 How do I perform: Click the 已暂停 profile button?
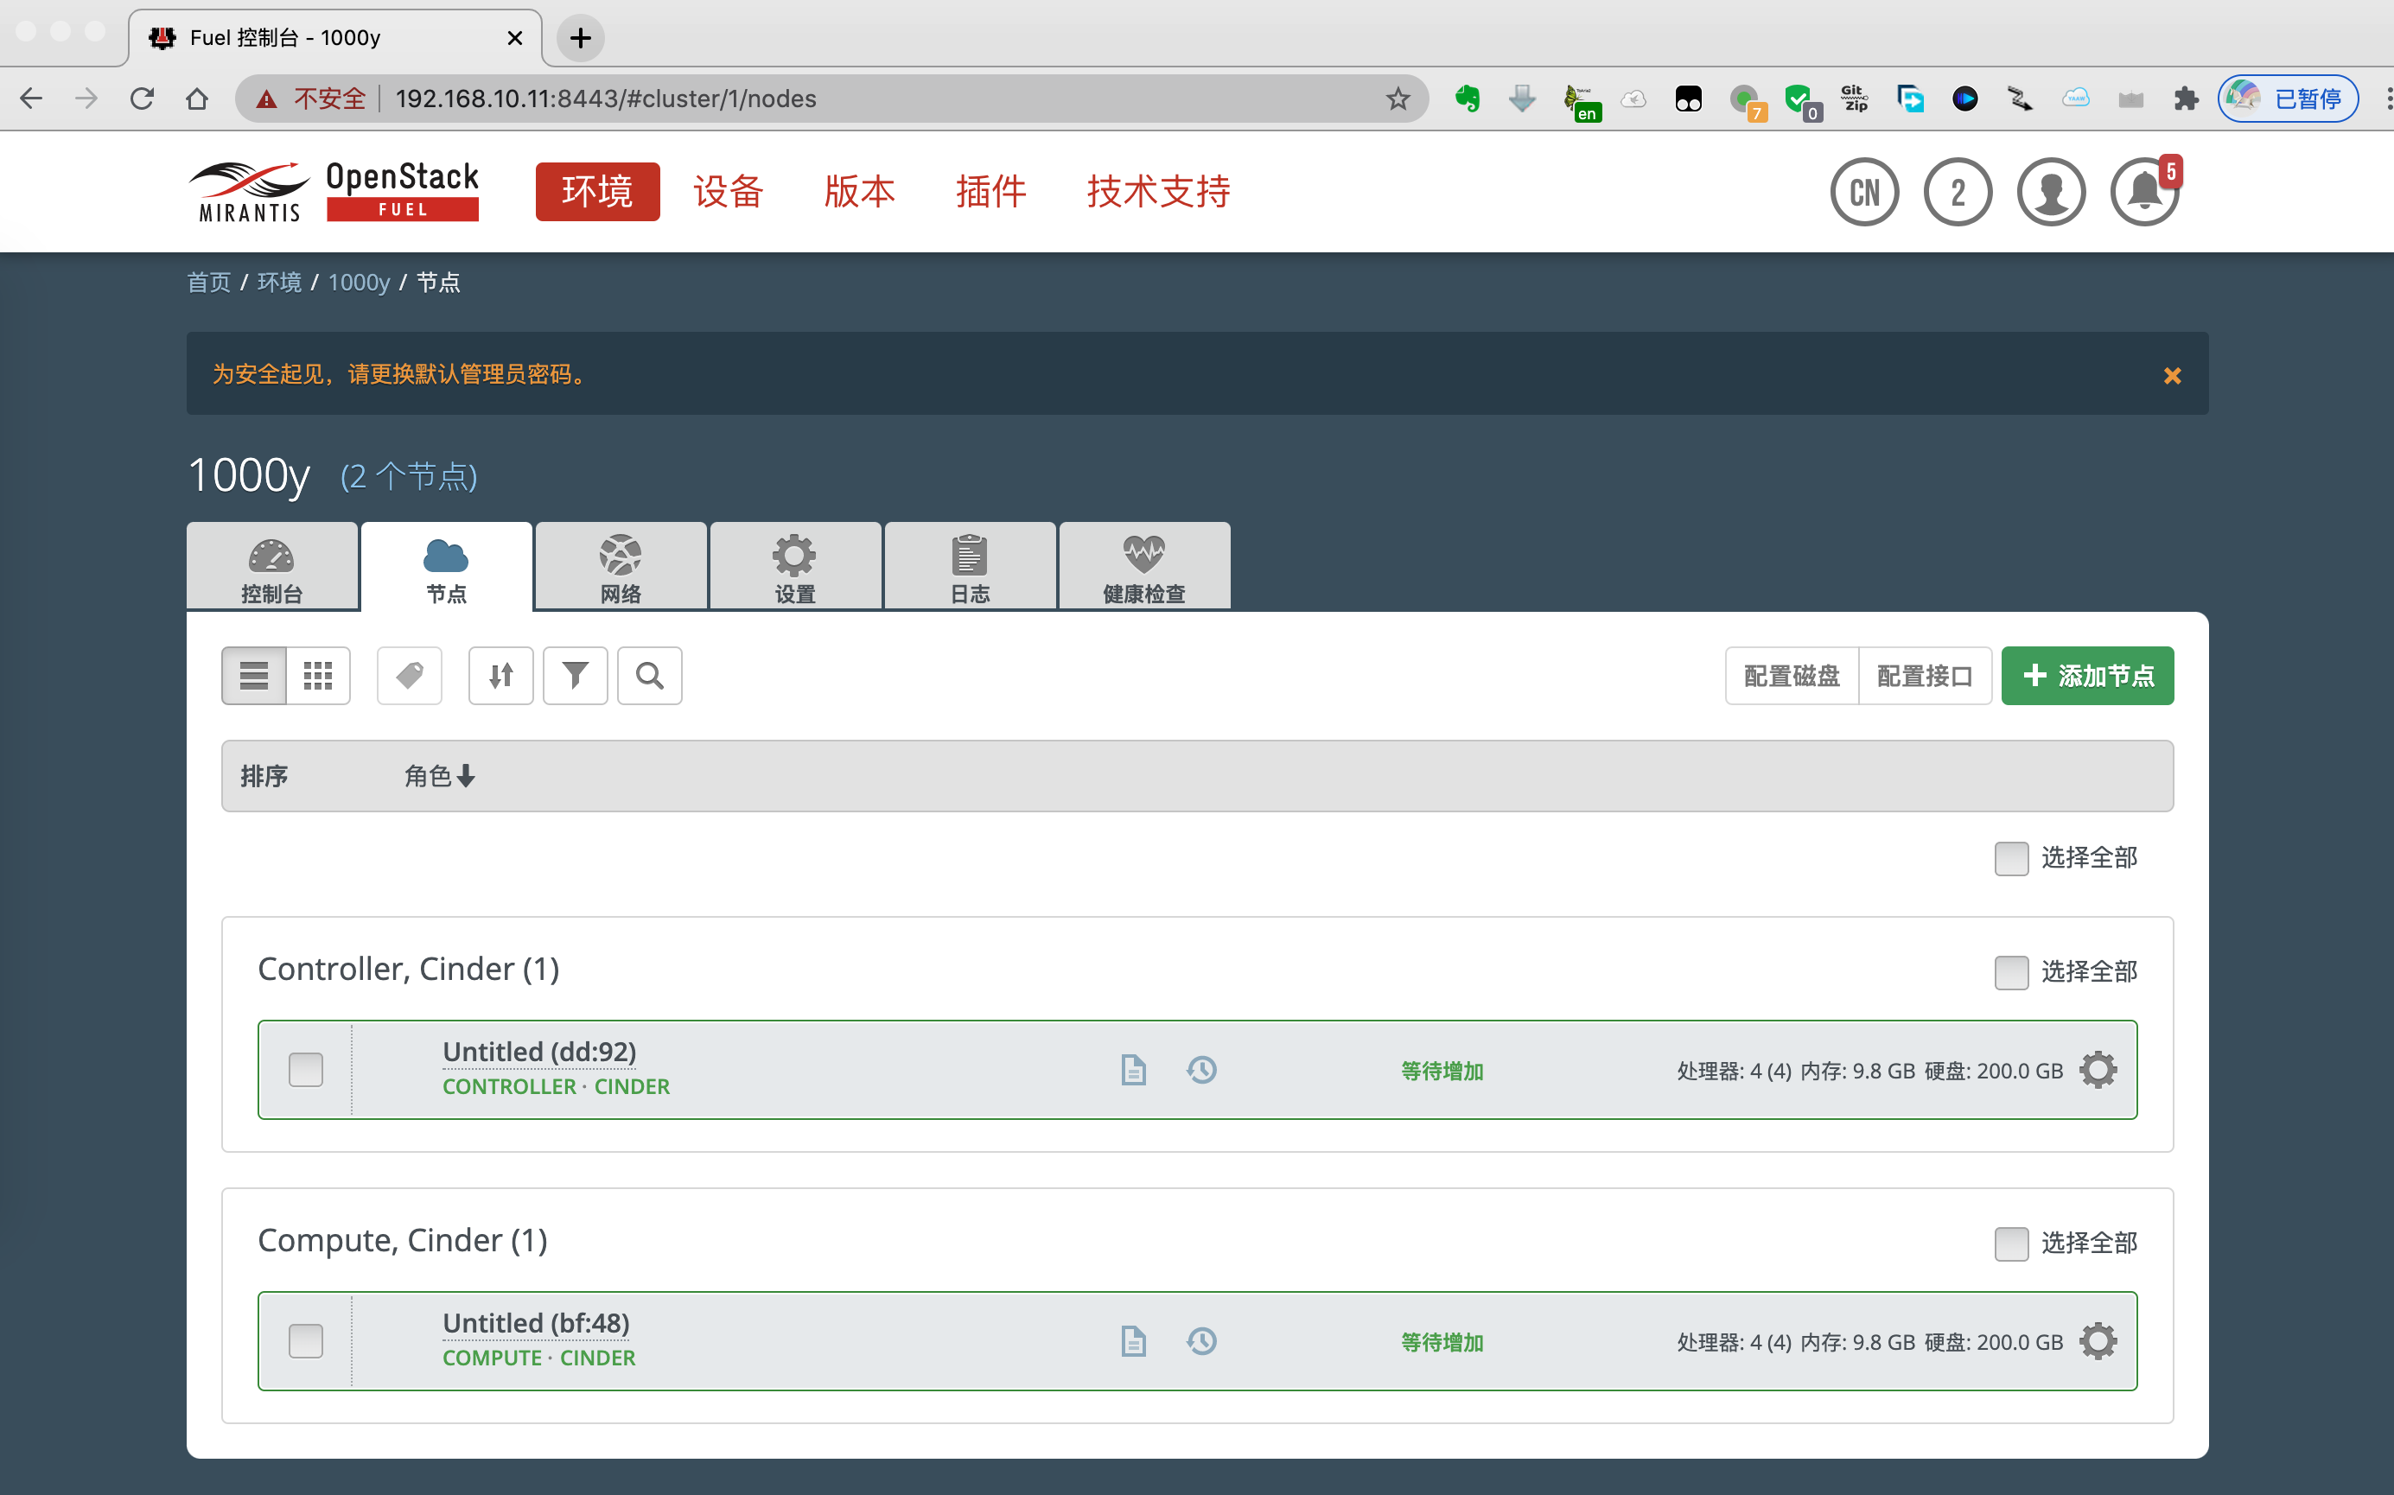pyautogui.click(x=2287, y=99)
